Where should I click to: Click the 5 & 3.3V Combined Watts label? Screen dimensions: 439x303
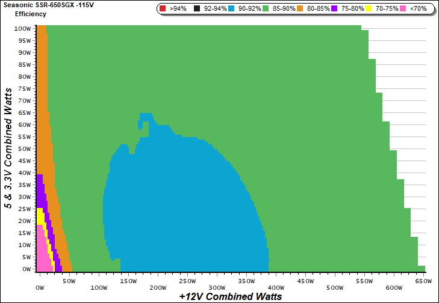coord(9,147)
